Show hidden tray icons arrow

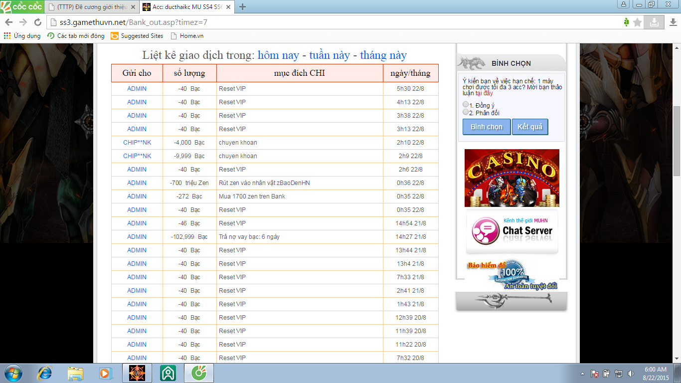pyautogui.click(x=582, y=374)
